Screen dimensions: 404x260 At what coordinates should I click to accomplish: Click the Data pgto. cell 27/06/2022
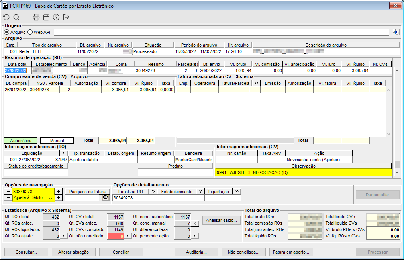pos(18,70)
